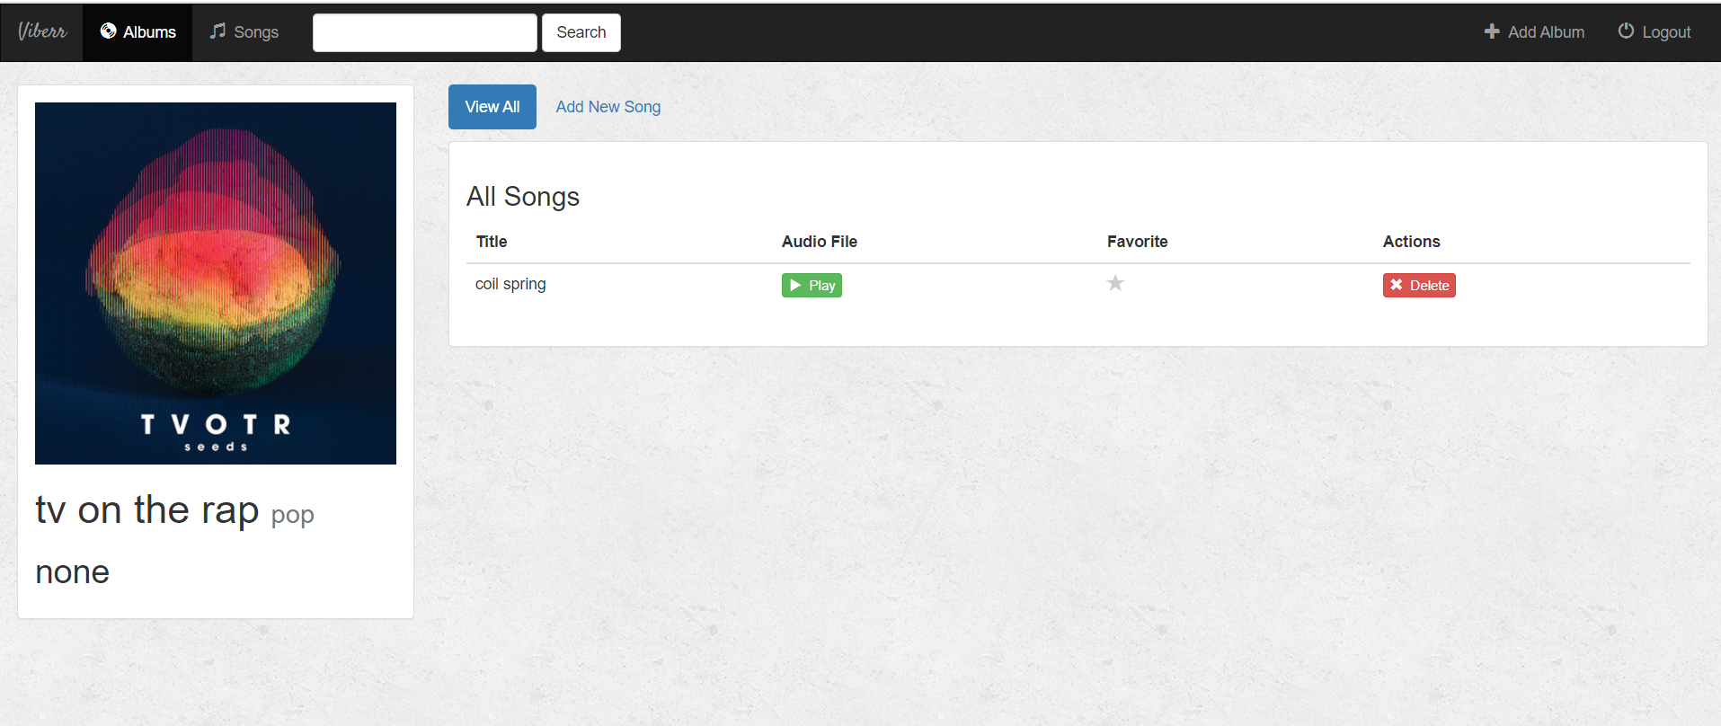Click the Title column header
The height and width of the screenshot is (726, 1721).
(491, 241)
